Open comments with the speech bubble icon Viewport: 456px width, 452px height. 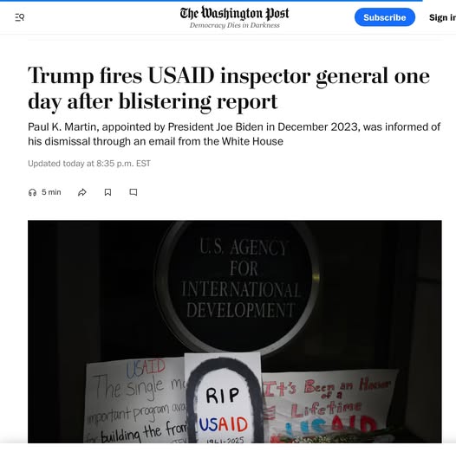134,192
